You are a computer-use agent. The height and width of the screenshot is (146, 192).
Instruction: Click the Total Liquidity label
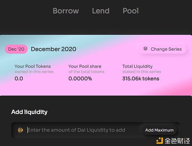(137, 66)
